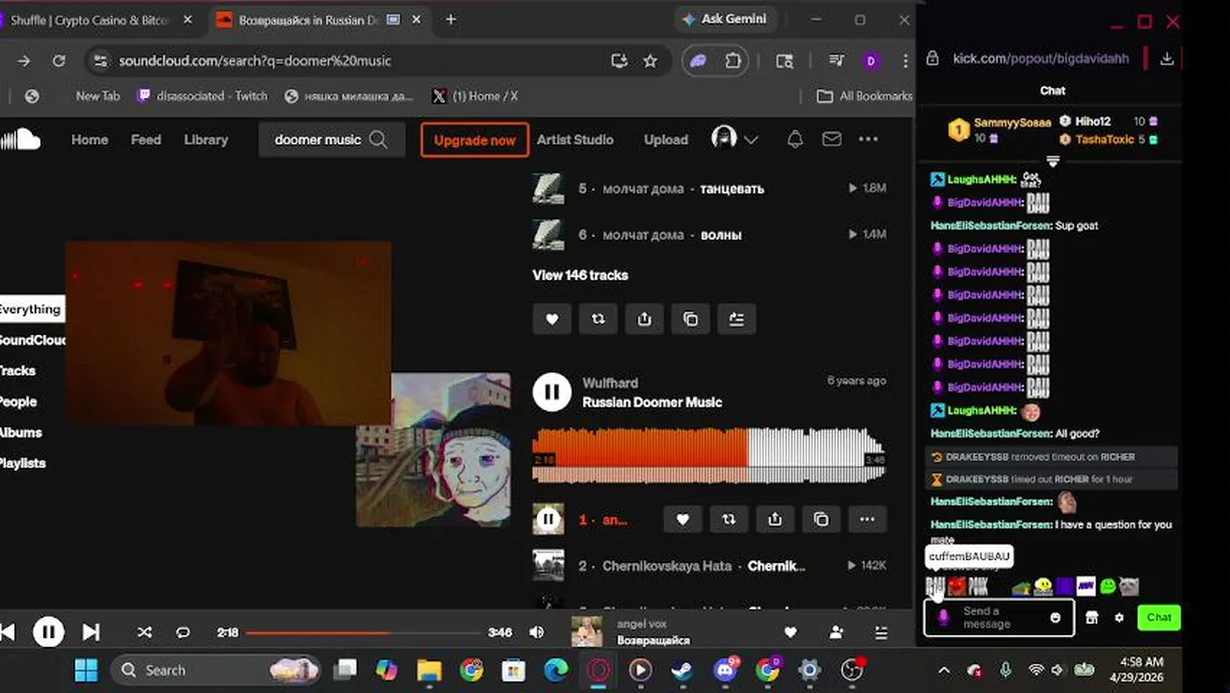Open Chrome extensions puzzle icon
This screenshot has height=693, width=1230.
(x=733, y=61)
